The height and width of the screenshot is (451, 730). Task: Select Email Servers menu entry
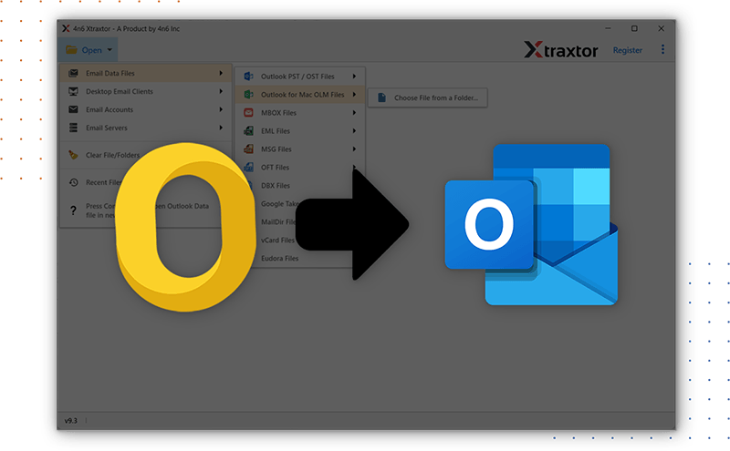(145, 128)
